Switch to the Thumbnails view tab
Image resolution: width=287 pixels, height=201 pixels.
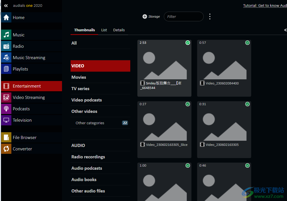[84, 30]
